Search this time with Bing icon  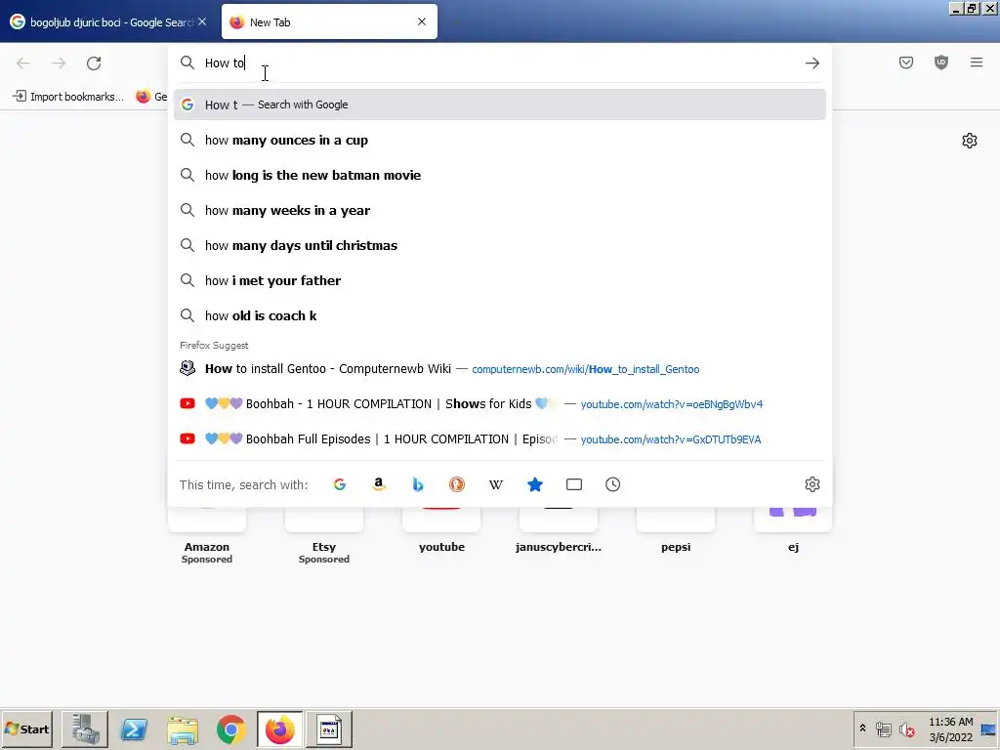pyautogui.click(x=418, y=484)
